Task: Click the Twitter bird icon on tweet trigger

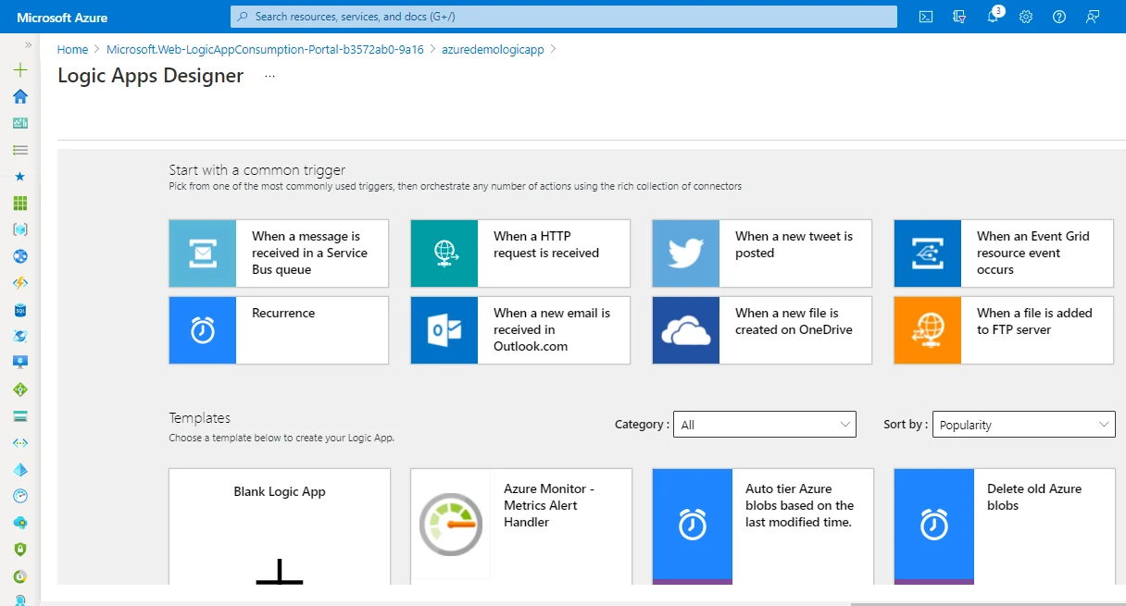Action: (685, 254)
